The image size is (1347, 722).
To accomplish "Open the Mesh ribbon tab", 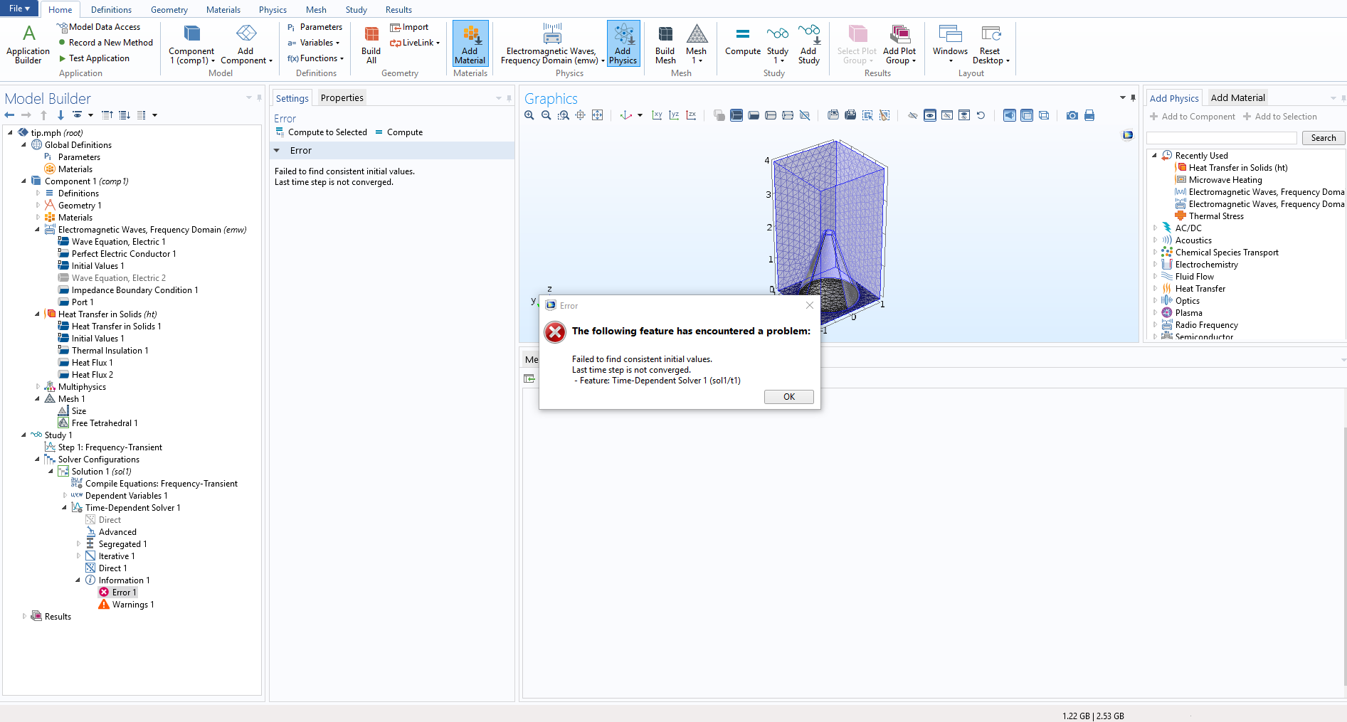I will pos(316,10).
